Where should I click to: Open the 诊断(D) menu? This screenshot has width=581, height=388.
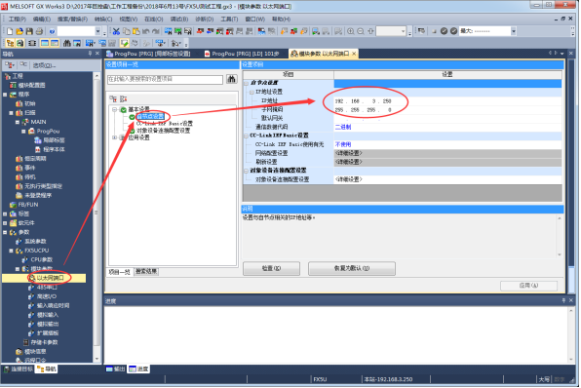(x=205, y=19)
